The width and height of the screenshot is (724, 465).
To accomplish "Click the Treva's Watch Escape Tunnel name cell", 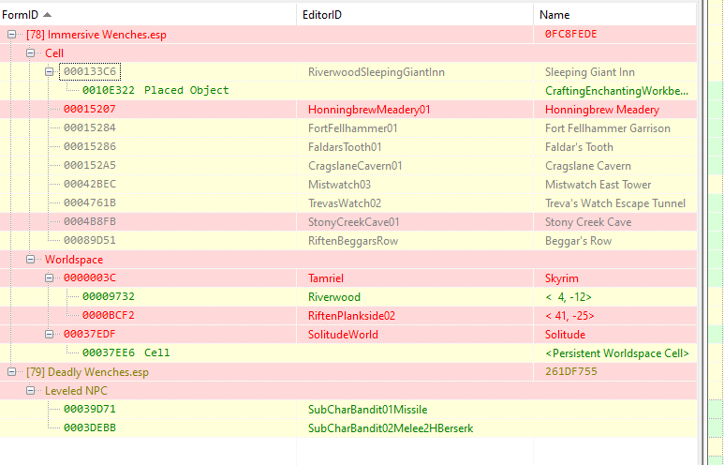I will 615,203.
